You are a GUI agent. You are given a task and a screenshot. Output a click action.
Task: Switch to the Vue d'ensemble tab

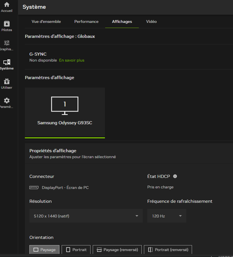tap(46, 22)
